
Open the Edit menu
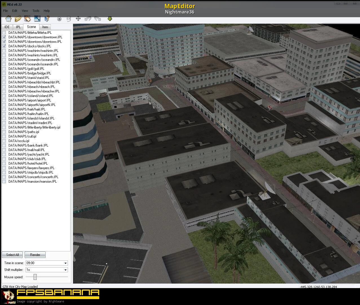point(15,11)
